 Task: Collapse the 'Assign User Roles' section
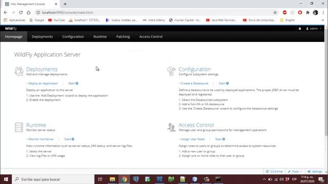point(192,139)
